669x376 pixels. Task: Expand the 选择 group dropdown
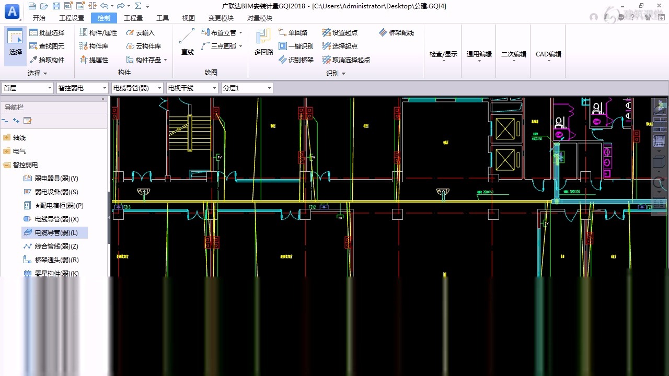pos(45,74)
